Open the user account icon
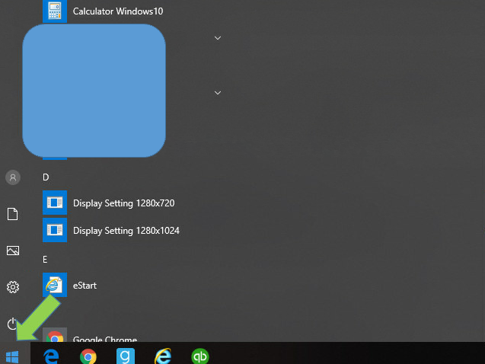The height and width of the screenshot is (364, 485). click(13, 177)
